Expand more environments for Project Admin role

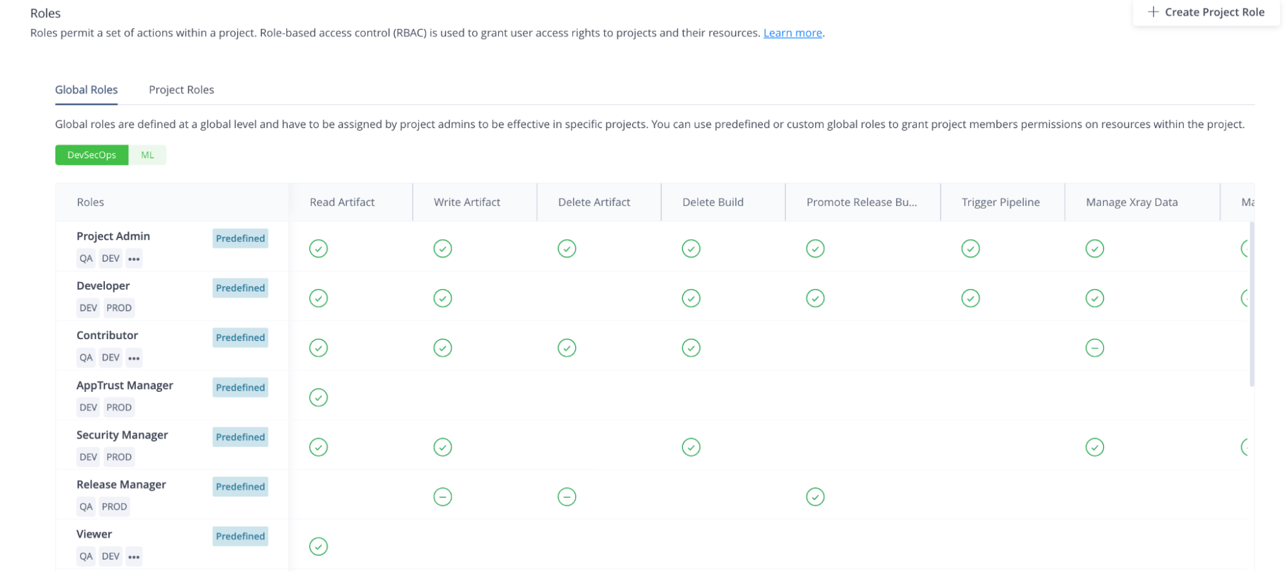click(x=134, y=259)
